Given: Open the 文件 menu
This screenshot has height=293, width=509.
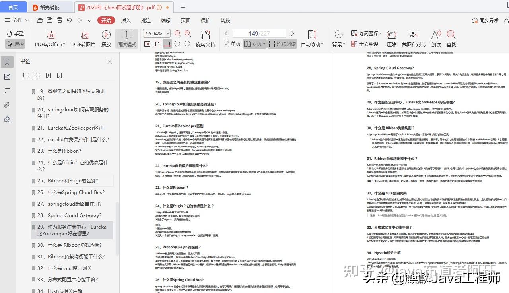Looking at the screenshot, I should point(17,20).
